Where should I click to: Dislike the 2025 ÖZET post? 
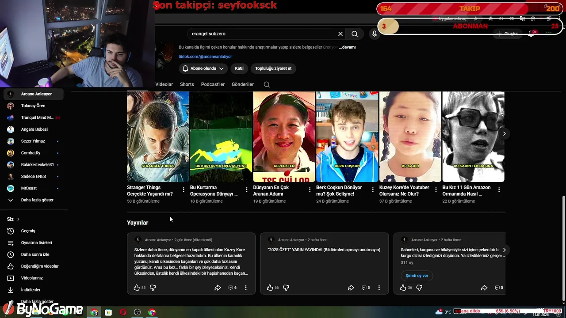coord(286,288)
